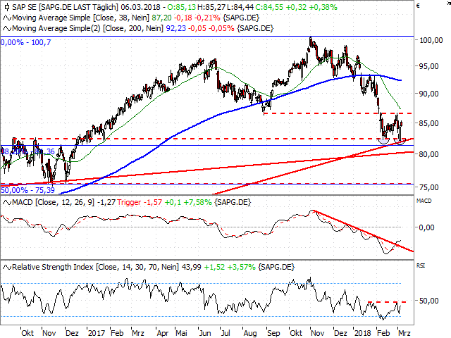Click the Jun month label on time axis
Viewport: 451px width, 338px height.
tap(205, 333)
